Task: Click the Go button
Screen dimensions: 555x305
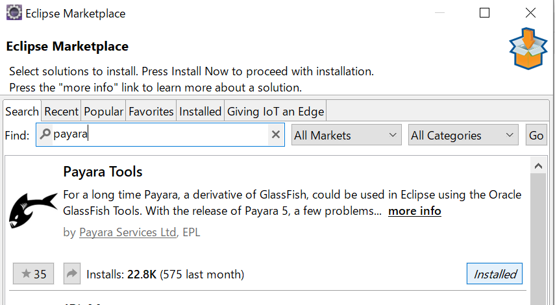Action: pyautogui.click(x=536, y=135)
